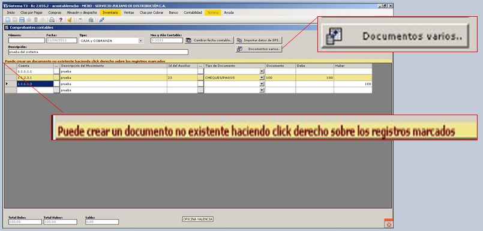Open the CHEQUES/PAGOS document type dropdown
The width and height of the screenshot is (483, 231).
262,77
